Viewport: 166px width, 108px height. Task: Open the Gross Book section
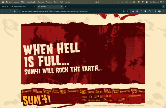pos(116,91)
